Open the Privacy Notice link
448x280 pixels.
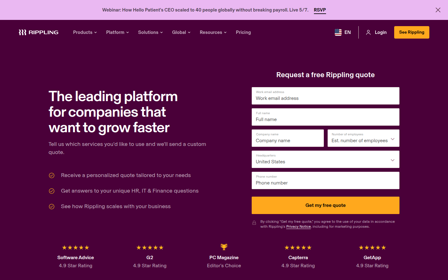pyautogui.click(x=298, y=226)
